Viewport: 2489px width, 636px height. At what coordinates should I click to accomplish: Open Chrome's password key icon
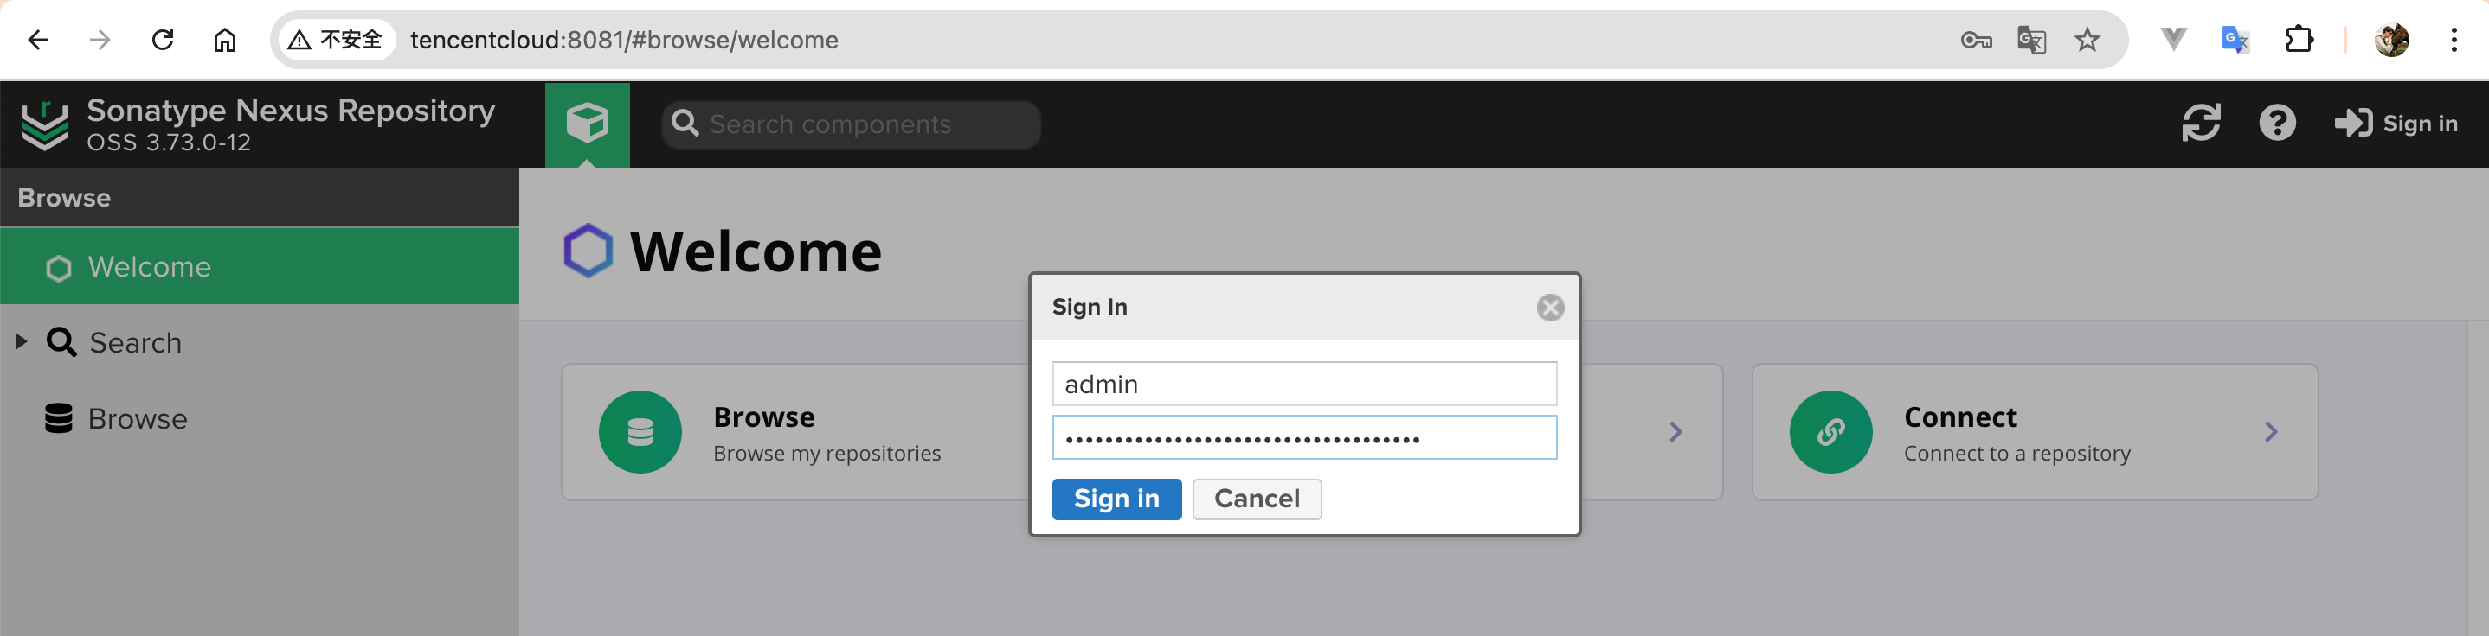click(x=1975, y=40)
